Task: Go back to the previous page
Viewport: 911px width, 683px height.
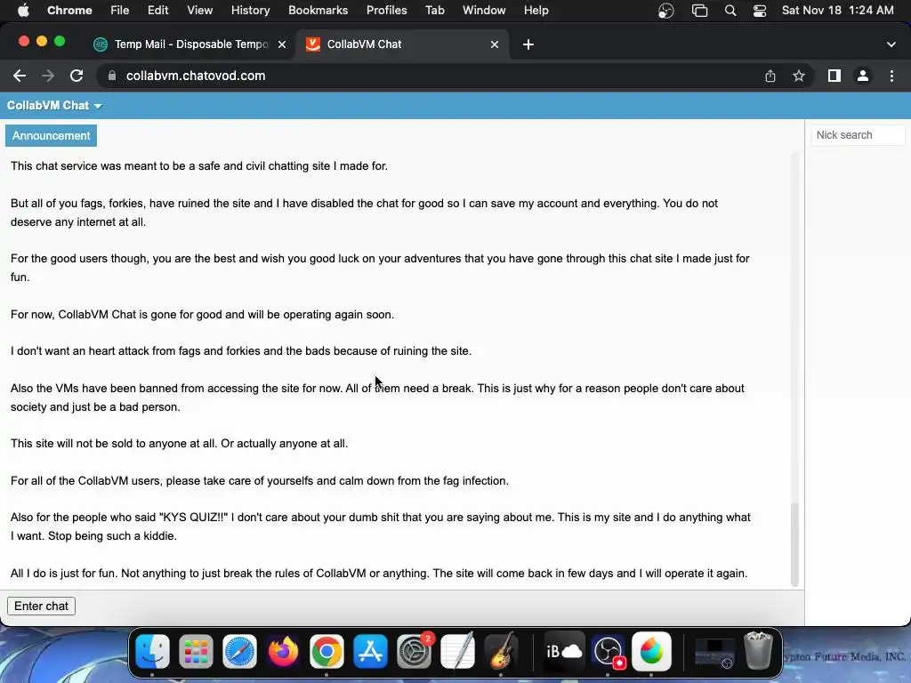Action: pyautogui.click(x=20, y=76)
